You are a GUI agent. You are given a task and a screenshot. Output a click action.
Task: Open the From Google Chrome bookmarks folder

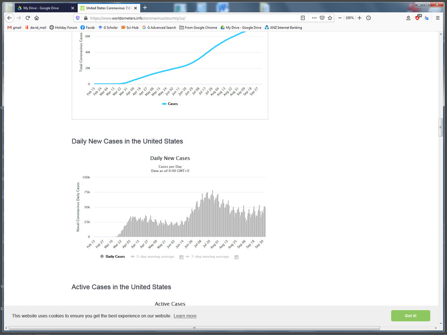tap(198, 28)
